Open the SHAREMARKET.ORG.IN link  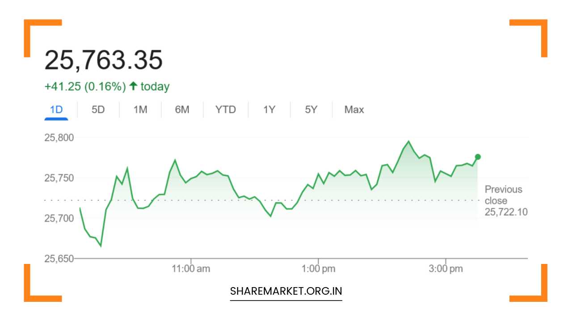click(x=286, y=291)
